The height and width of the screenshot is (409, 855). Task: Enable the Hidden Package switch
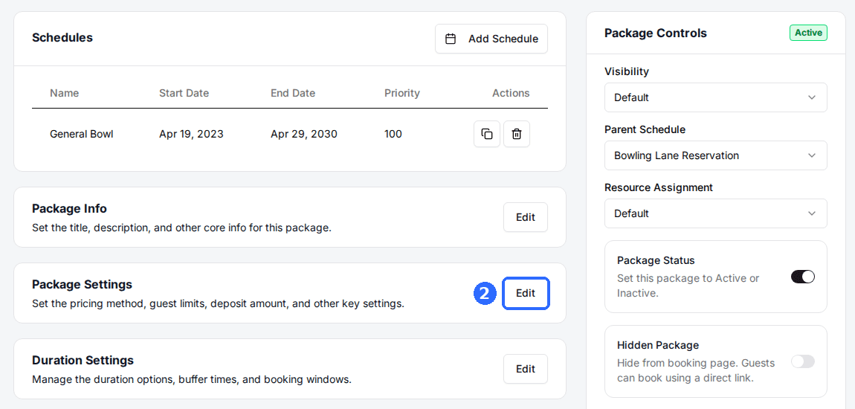click(x=803, y=361)
